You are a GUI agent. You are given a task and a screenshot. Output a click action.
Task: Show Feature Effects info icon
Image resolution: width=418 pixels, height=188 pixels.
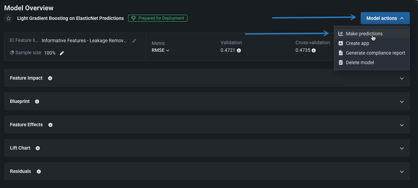click(50, 125)
